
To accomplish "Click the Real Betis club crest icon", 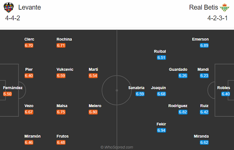I will point(225,7).
